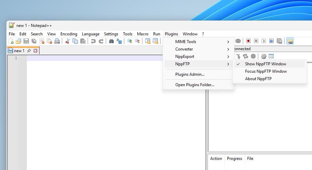The height and width of the screenshot is (170, 312).
Task: Open the Edit menu
Action: coord(23,34)
